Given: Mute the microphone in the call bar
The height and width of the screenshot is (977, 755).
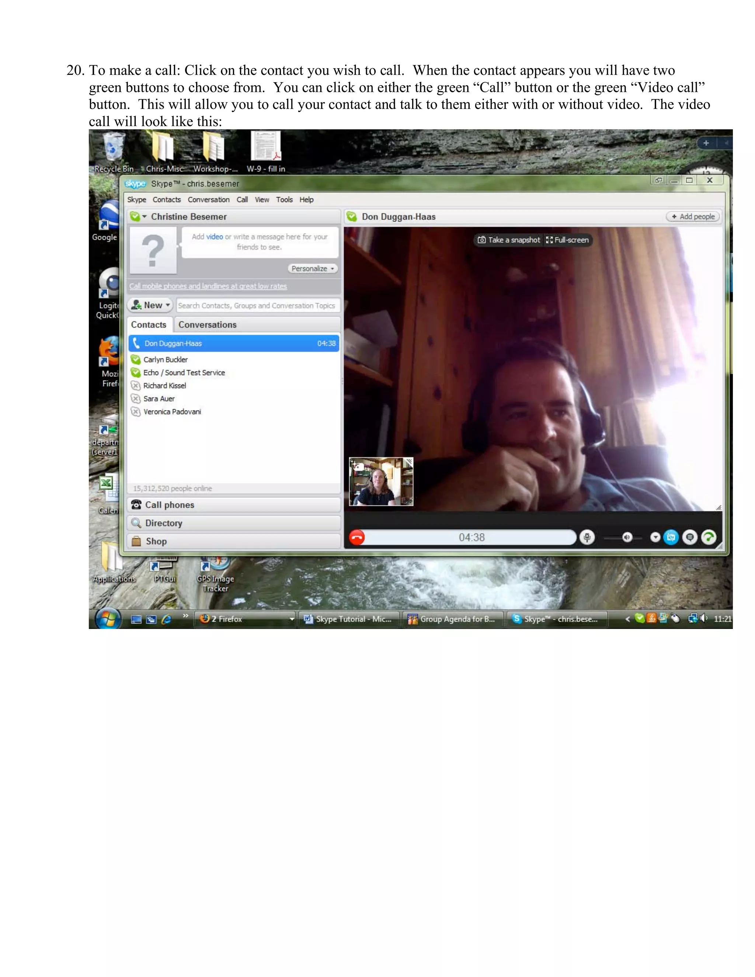Looking at the screenshot, I should [587, 537].
